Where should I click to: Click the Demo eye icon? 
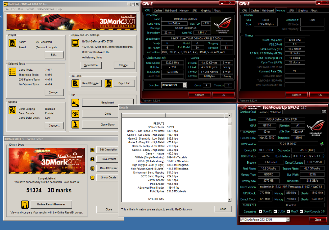(x=75, y=114)
